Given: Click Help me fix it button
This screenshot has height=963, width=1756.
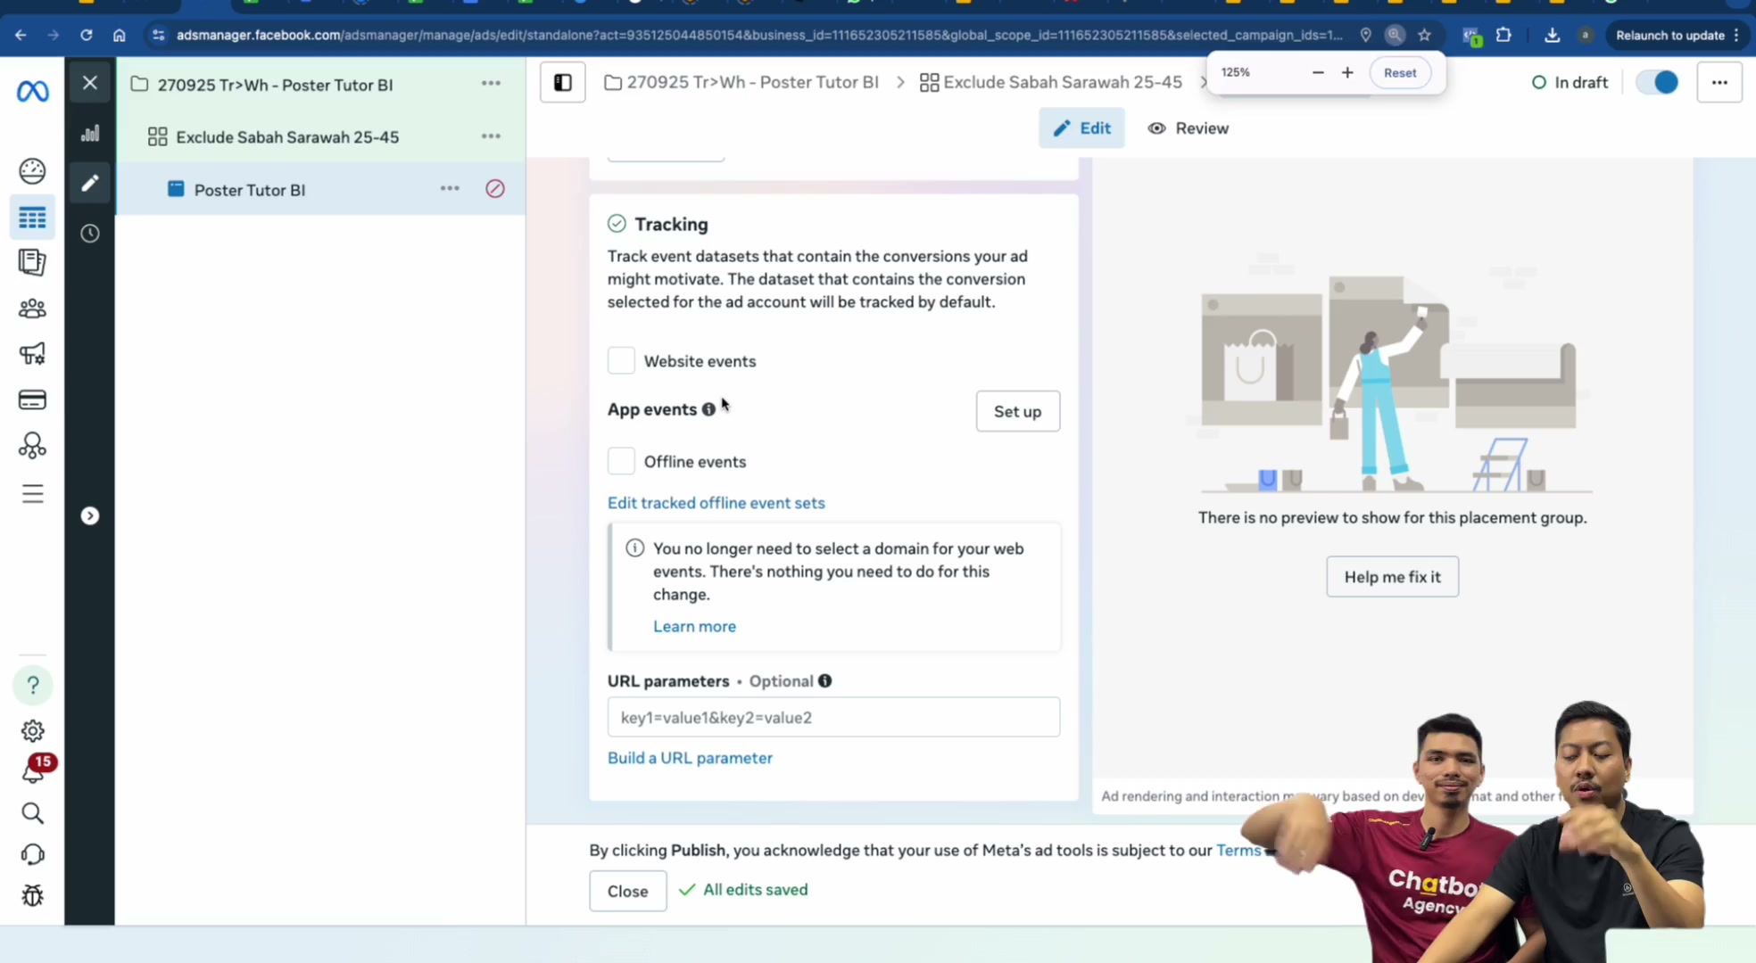Looking at the screenshot, I should coord(1392,577).
